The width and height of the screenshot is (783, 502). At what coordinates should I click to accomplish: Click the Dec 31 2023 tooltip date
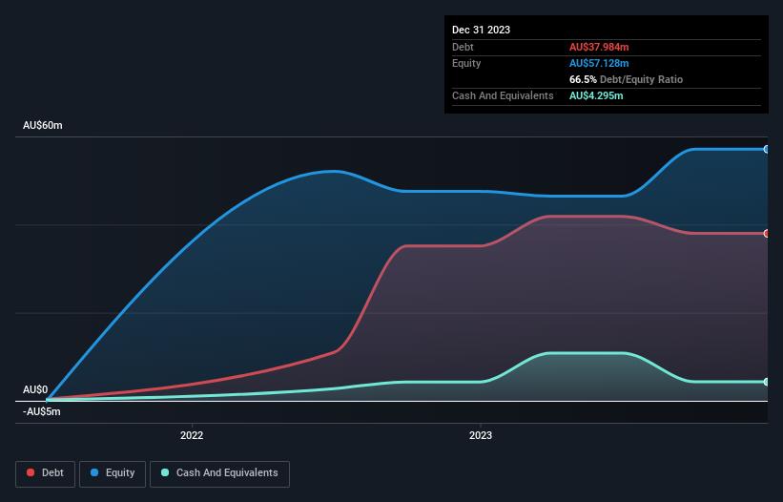481,30
